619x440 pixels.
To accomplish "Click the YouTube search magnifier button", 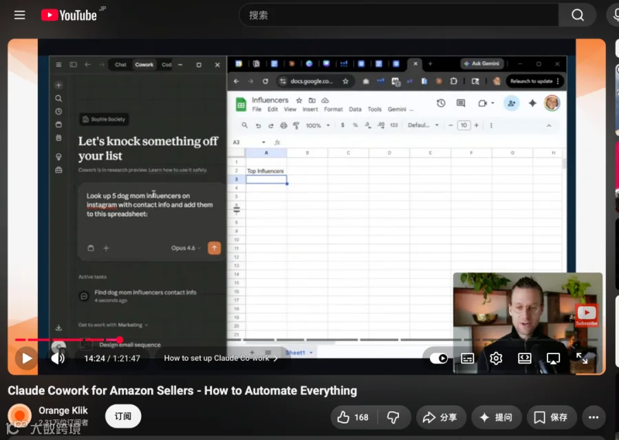I will pyautogui.click(x=577, y=15).
